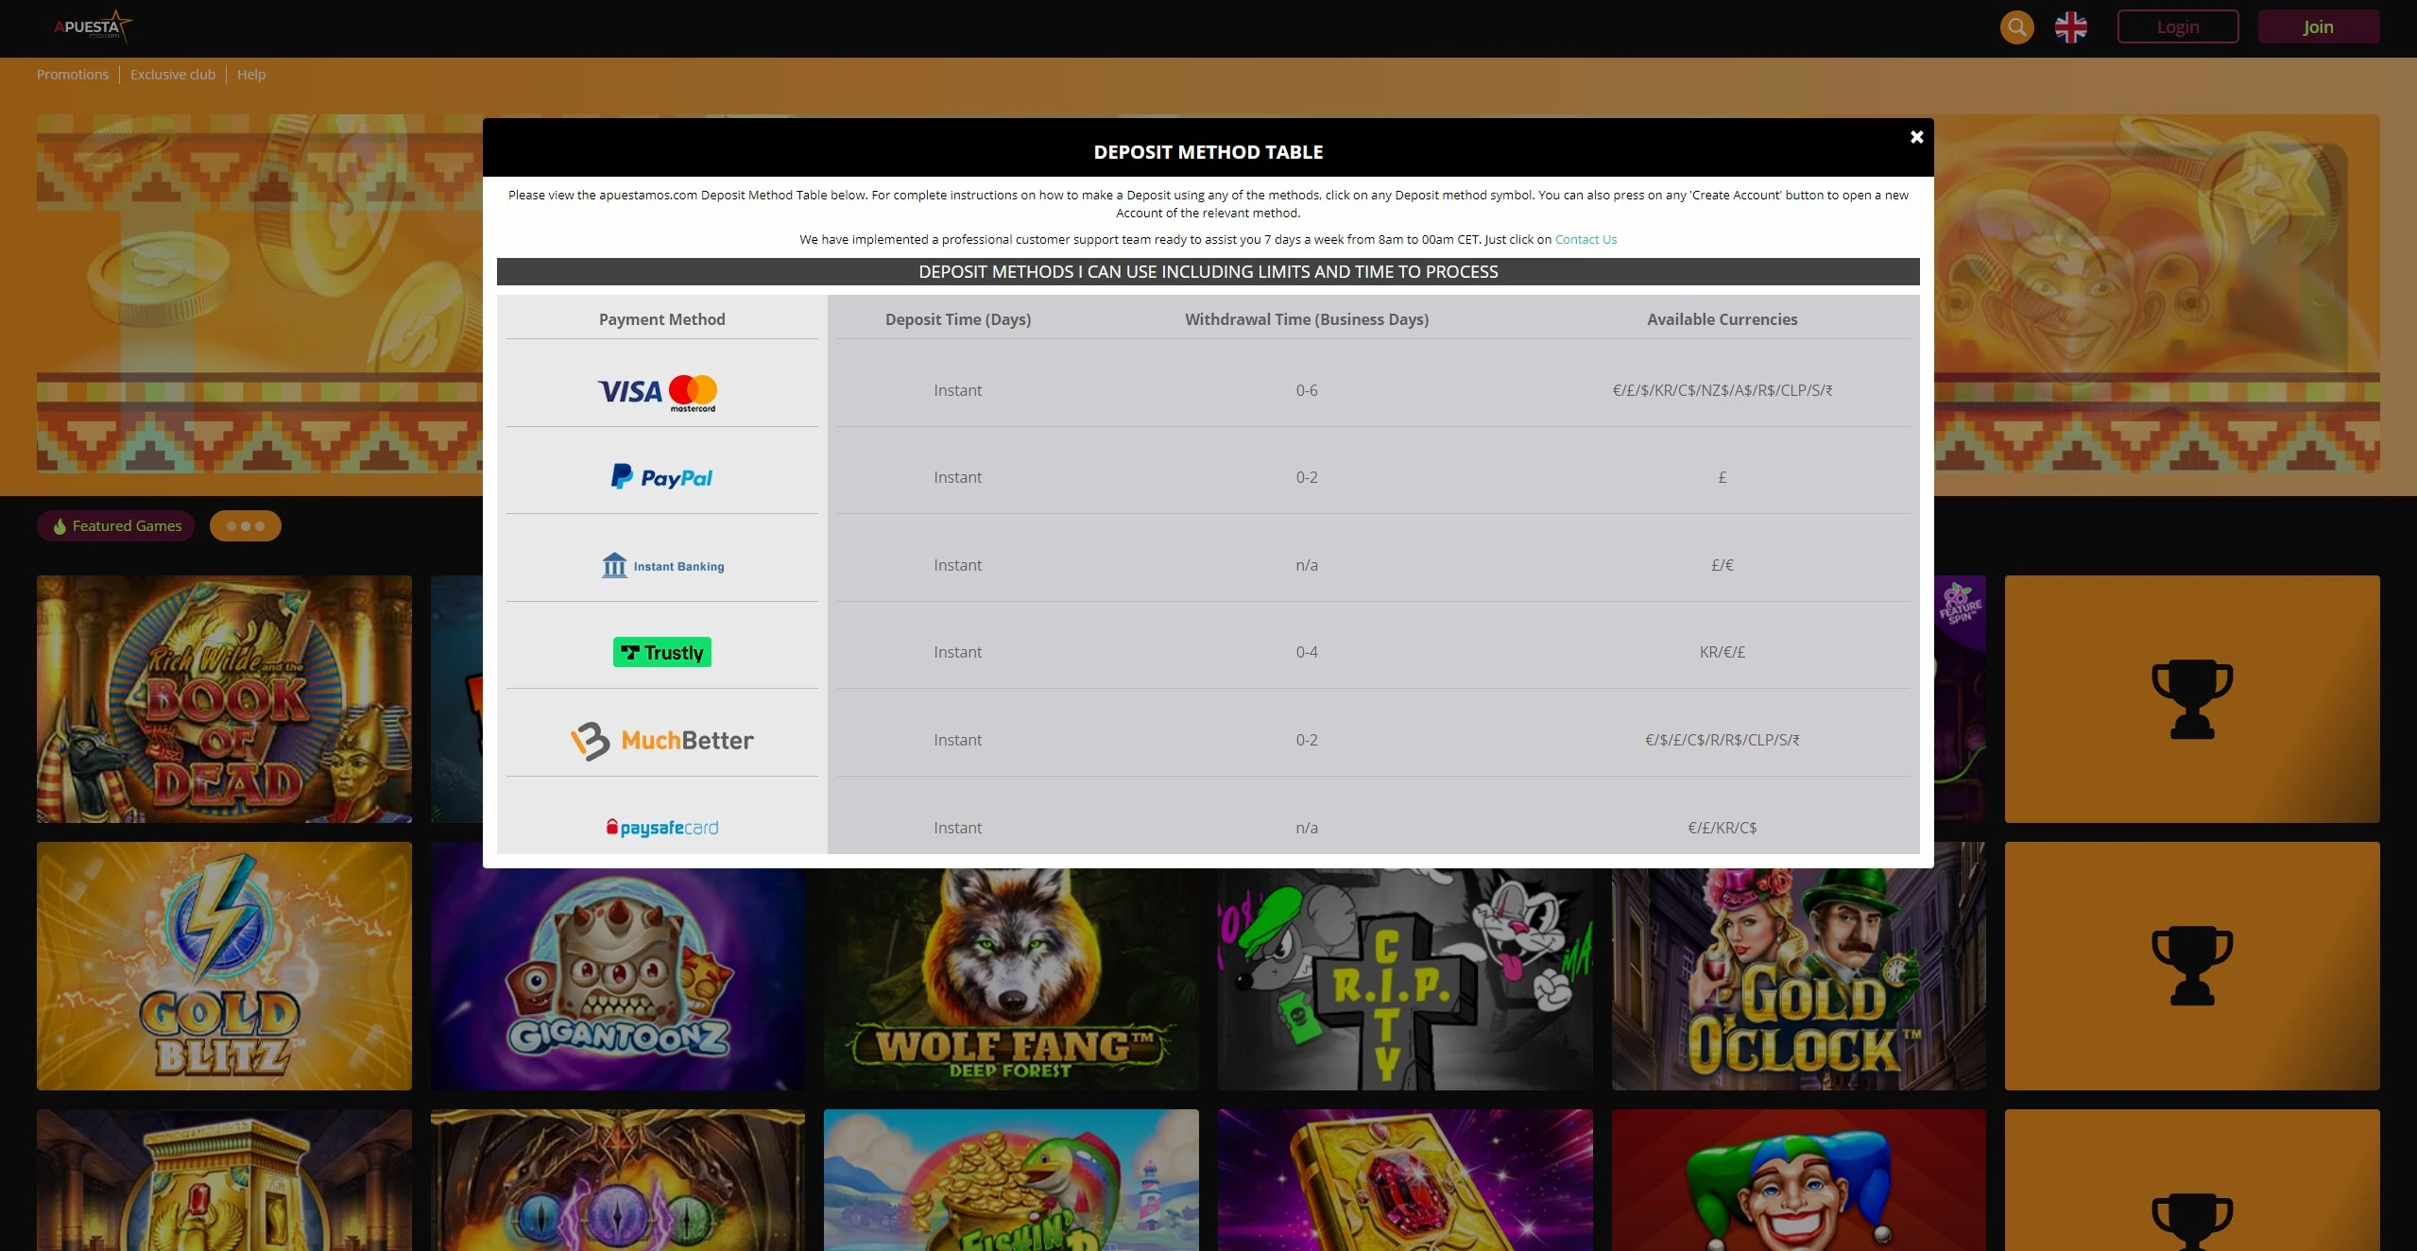Viewport: 2417px width, 1251px height.
Task: Click the Login button
Action: point(2177,27)
